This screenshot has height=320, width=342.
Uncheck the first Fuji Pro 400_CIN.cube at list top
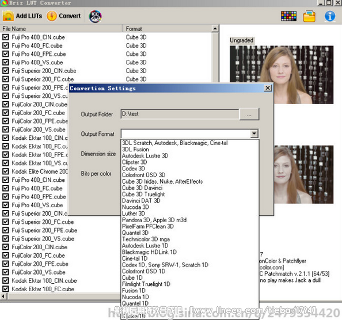pos(6,37)
